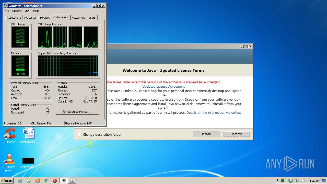Click the Handles value 11913
Image resolution: width=327 pixels, height=184 pixels.
click(93, 87)
